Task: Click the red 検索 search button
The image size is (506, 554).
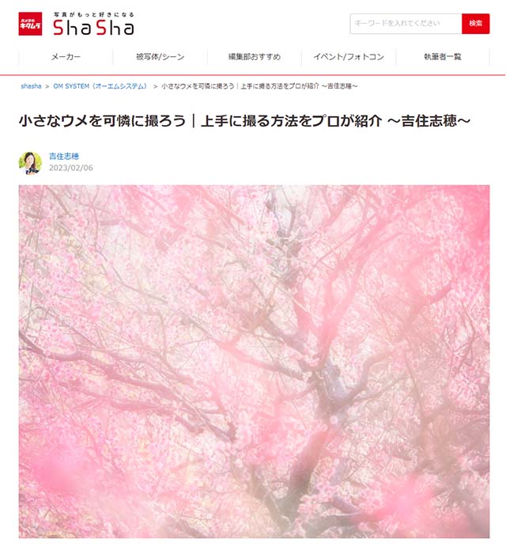Action: [x=476, y=24]
